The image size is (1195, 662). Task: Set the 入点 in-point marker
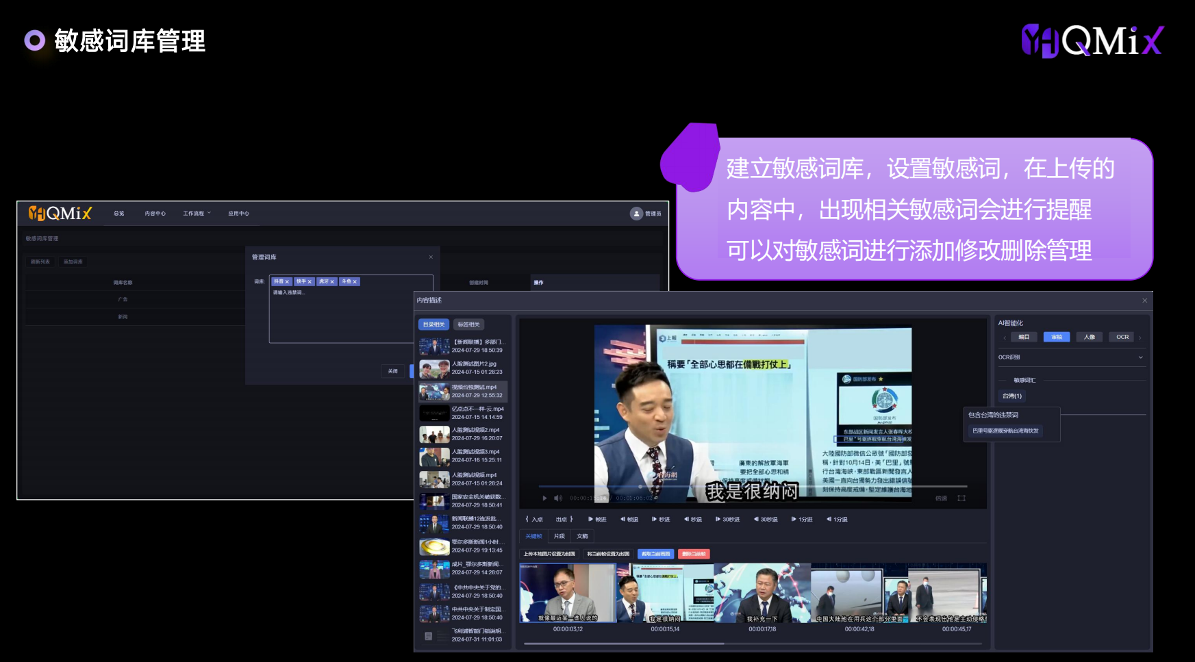click(x=534, y=519)
